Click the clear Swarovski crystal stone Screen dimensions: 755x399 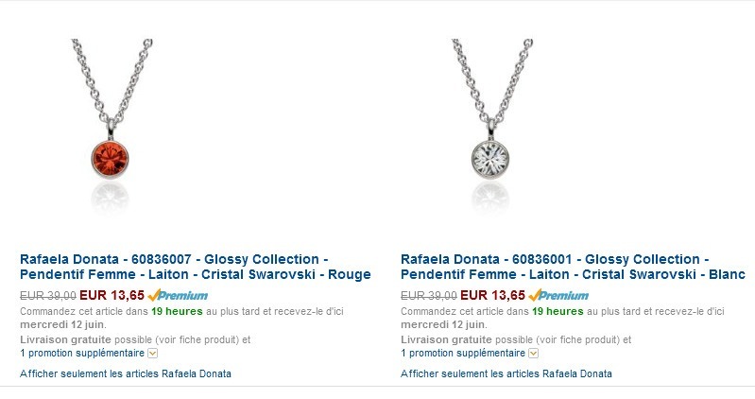click(x=490, y=160)
